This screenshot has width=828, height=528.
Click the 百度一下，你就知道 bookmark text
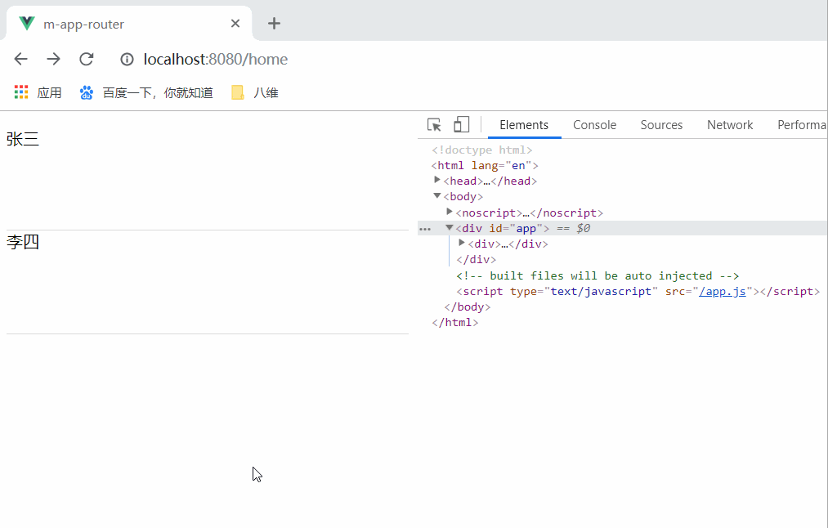pos(158,93)
